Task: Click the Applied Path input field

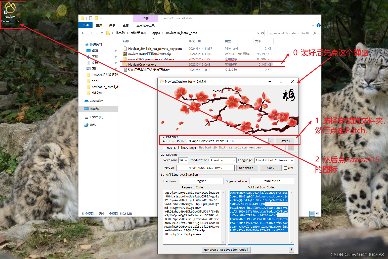Action: point(227,141)
